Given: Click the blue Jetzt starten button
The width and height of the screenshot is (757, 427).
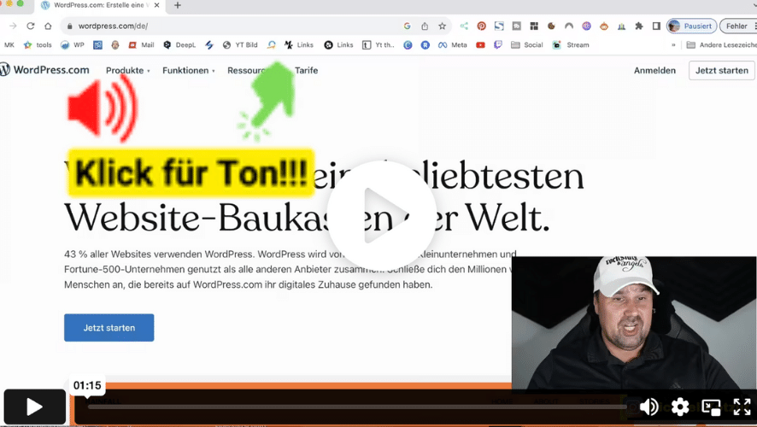Looking at the screenshot, I should click(109, 328).
